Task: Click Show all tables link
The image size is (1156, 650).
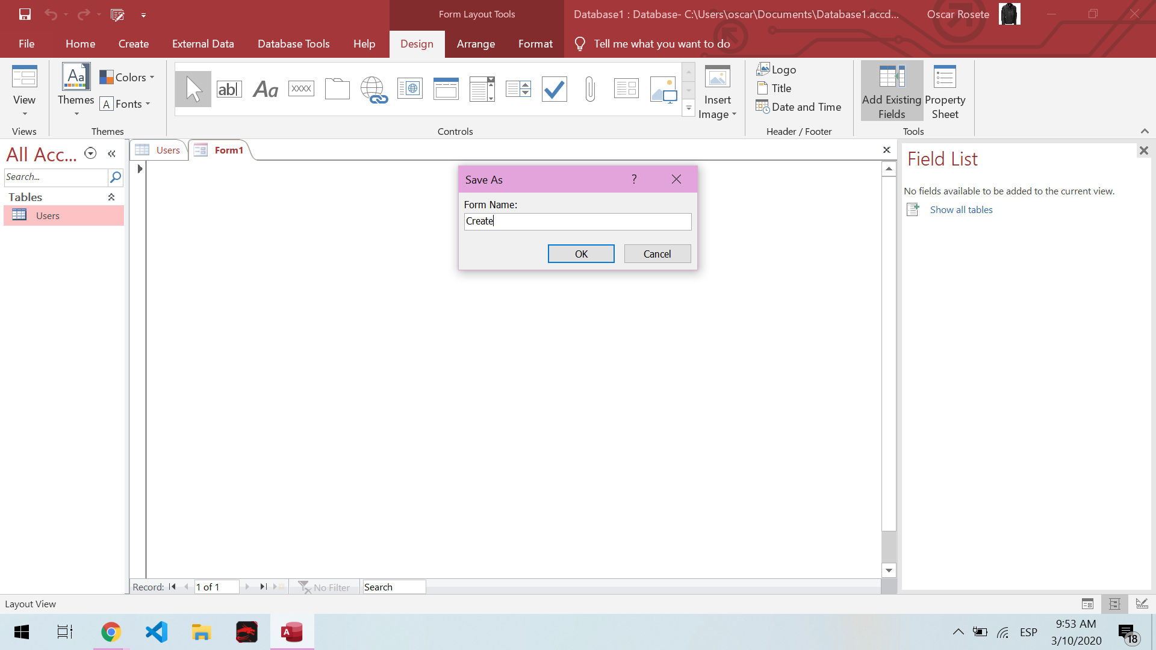Action: point(961,210)
